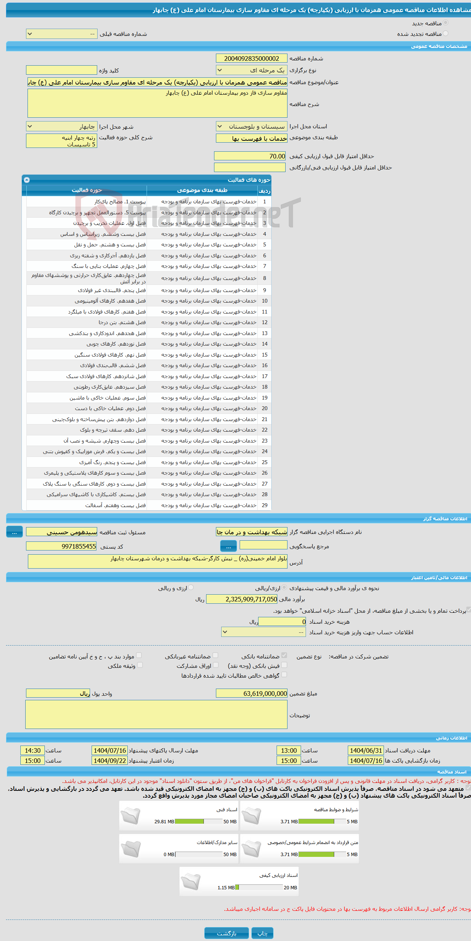The height and width of the screenshot is (941, 471).
Task: Select the ارزی و ریالی radio button
Action: [x=191, y=587]
